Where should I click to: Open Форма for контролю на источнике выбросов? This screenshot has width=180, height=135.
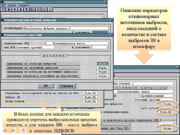[103, 72]
